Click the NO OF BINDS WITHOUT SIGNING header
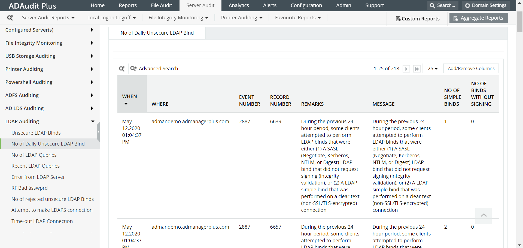523x248 pixels. [482, 94]
